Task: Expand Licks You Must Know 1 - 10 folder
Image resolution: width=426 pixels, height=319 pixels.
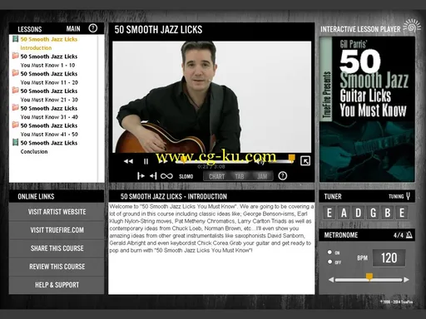Action: click(49, 61)
